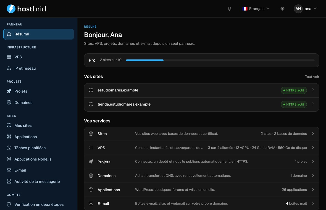Toggle the light theme sun icon
Viewport: 326px width, 210px height.
coord(282,9)
